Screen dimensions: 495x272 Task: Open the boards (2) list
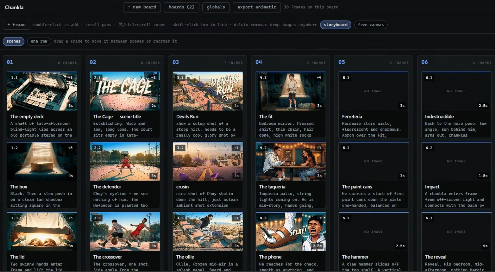181,7
